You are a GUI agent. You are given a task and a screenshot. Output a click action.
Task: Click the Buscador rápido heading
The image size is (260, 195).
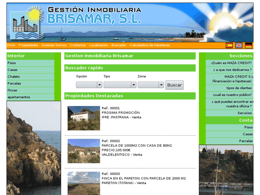(x=130, y=68)
